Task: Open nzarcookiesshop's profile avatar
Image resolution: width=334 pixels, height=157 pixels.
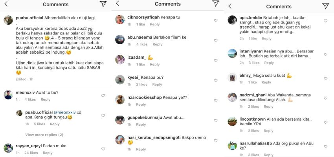Action: [x=120, y=99]
